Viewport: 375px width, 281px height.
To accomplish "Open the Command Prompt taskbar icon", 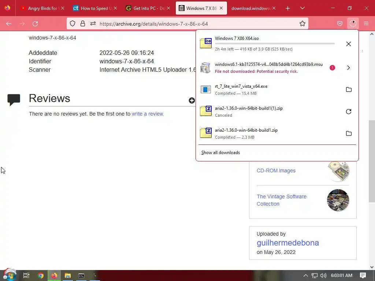I will pos(81,276).
